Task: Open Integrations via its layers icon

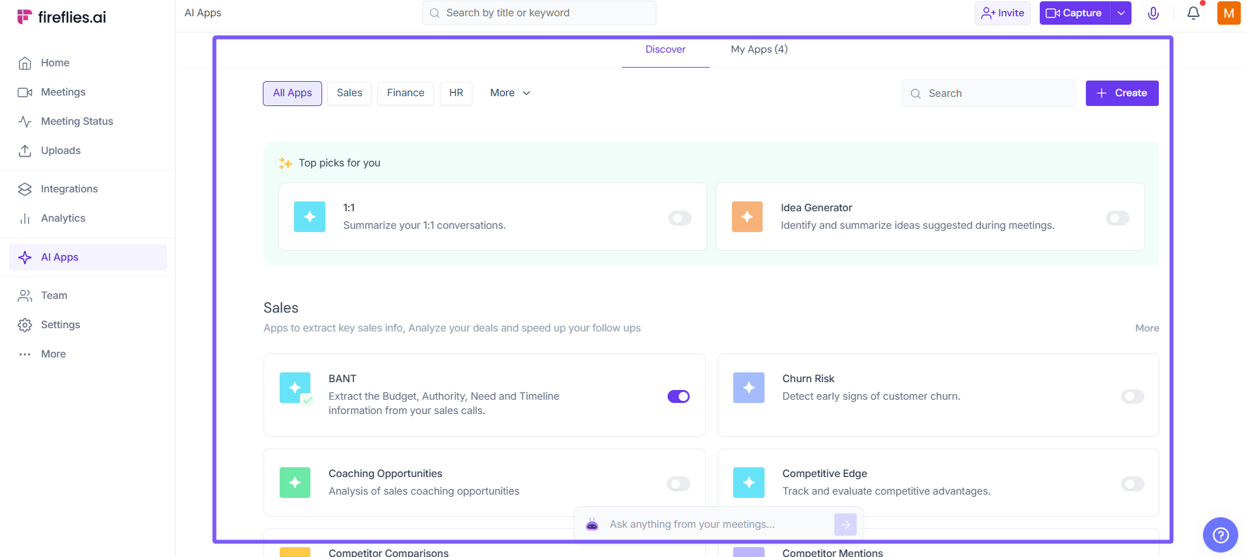Action: (x=25, y=189)
